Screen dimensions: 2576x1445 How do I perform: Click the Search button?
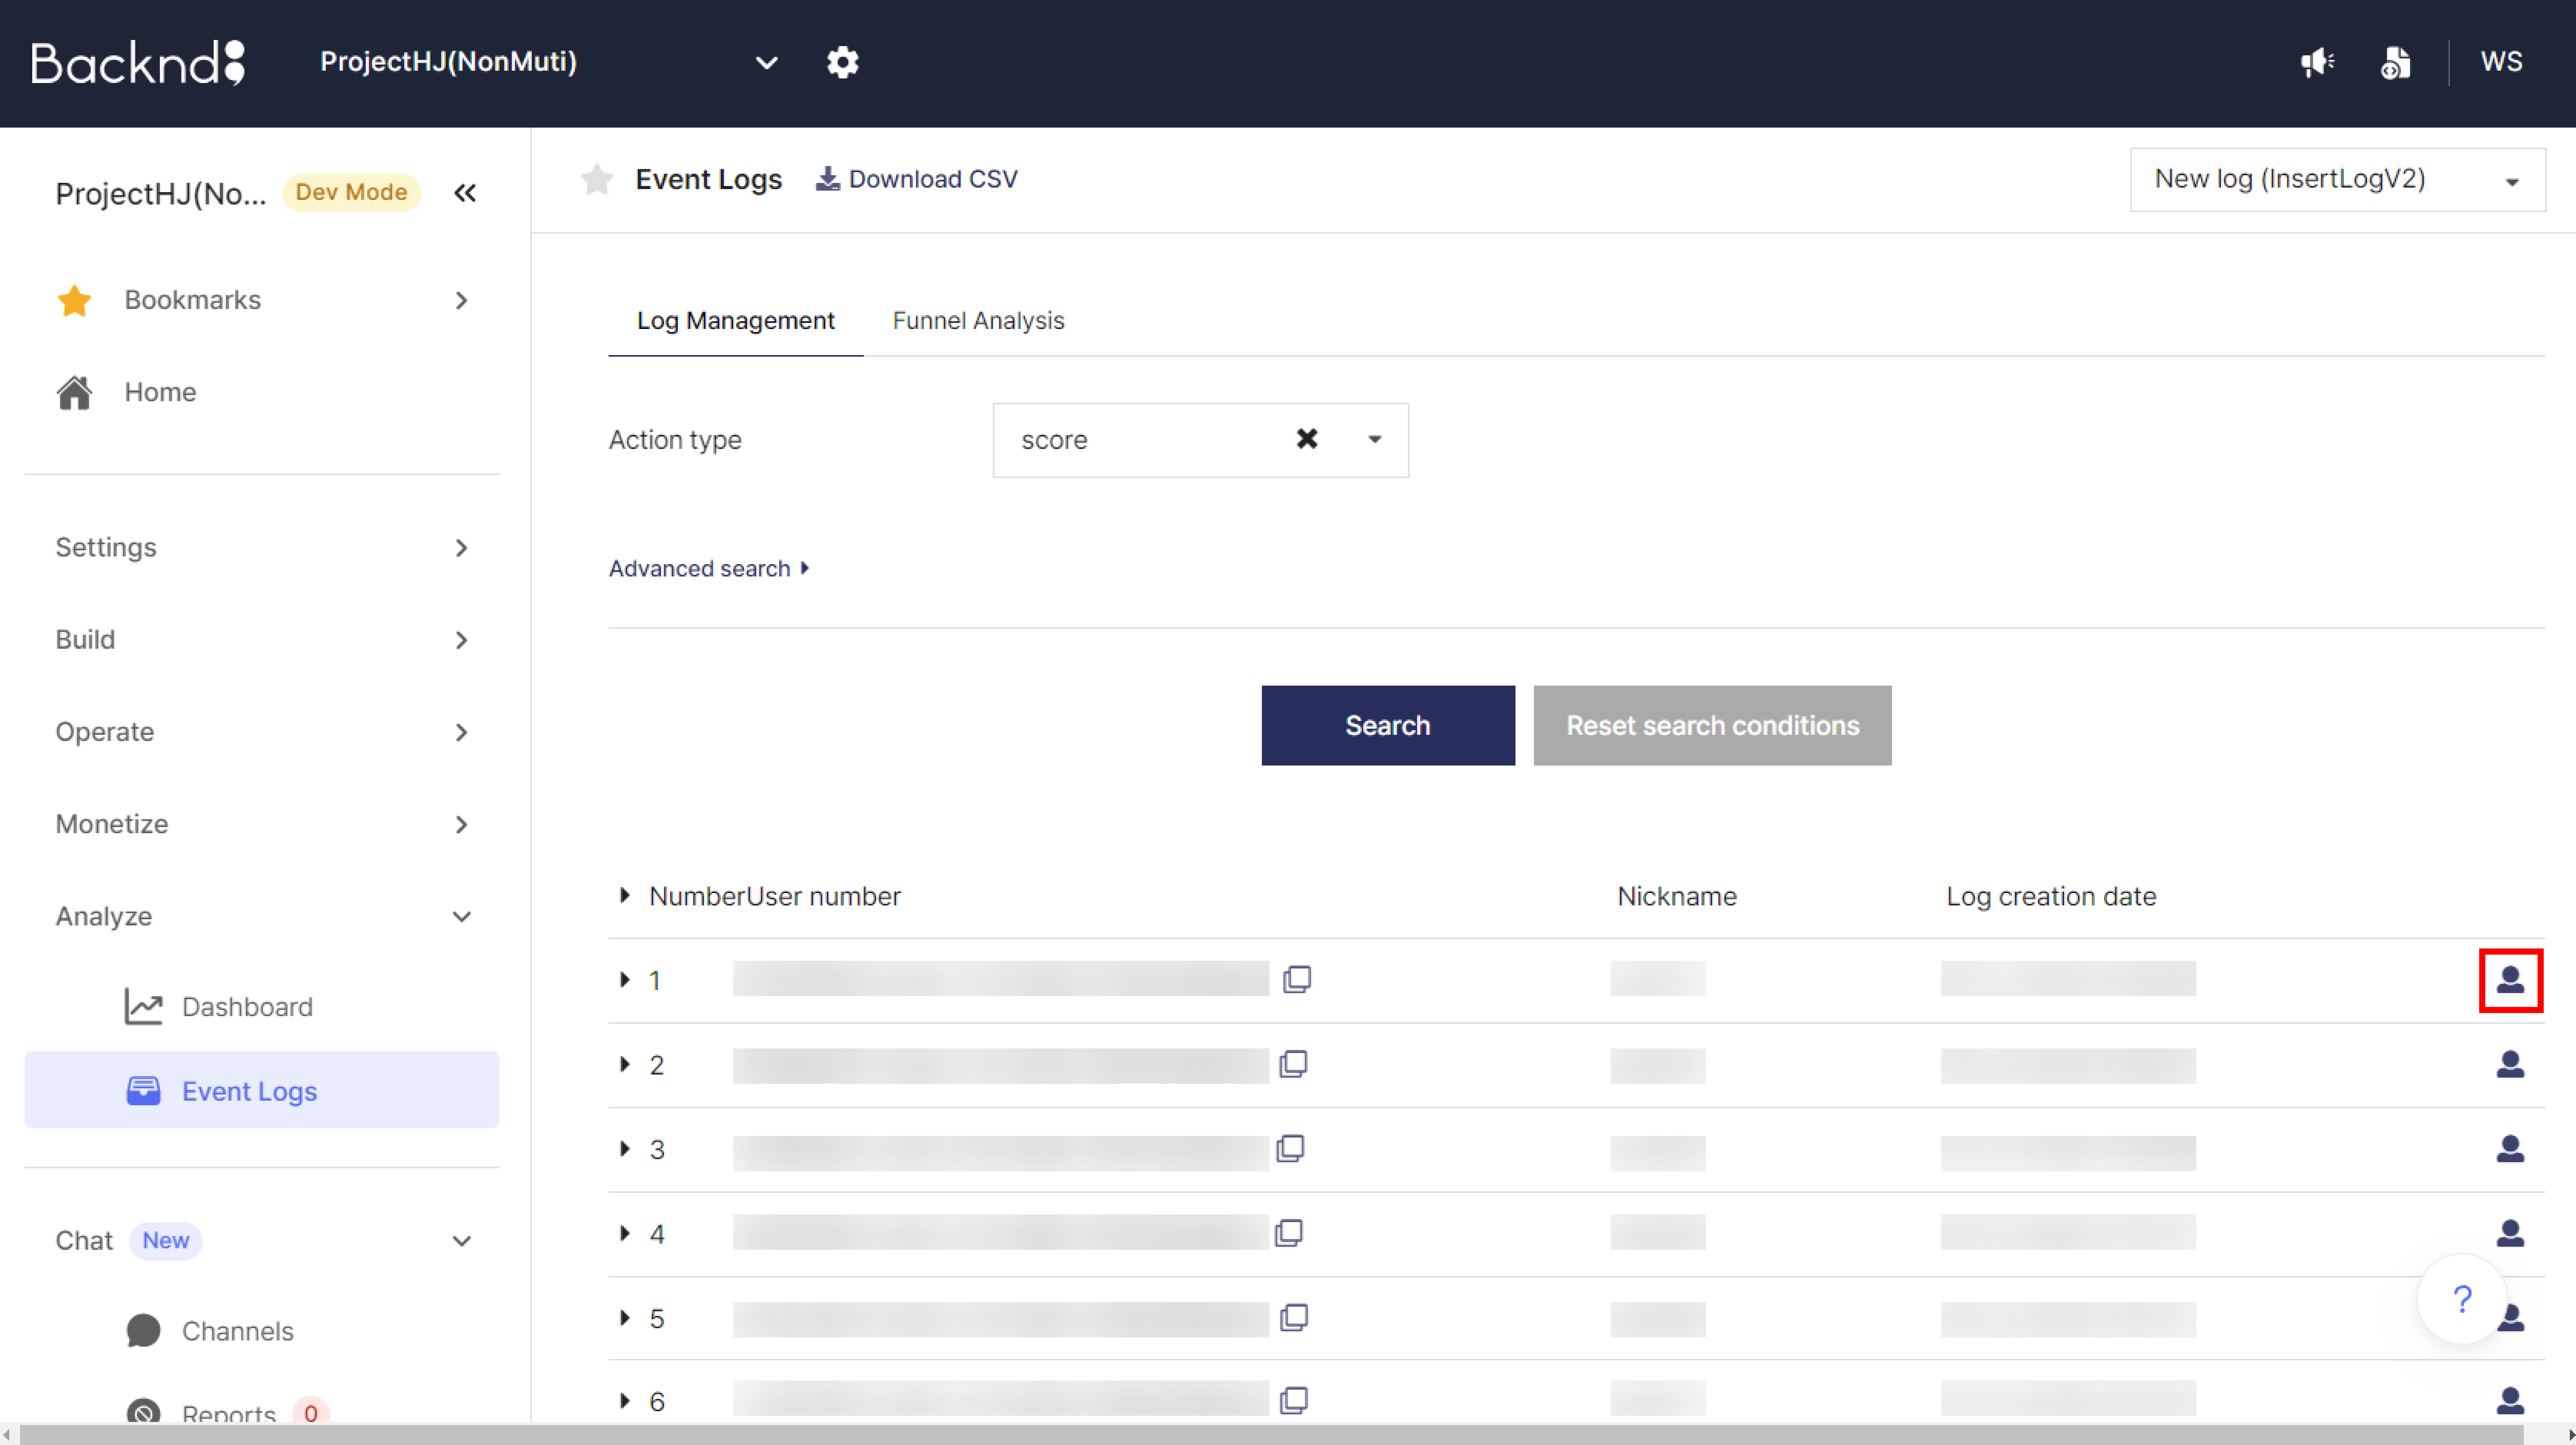point(1388,725)
